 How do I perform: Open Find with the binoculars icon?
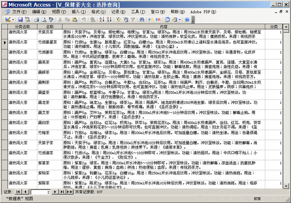pos(142,19)
